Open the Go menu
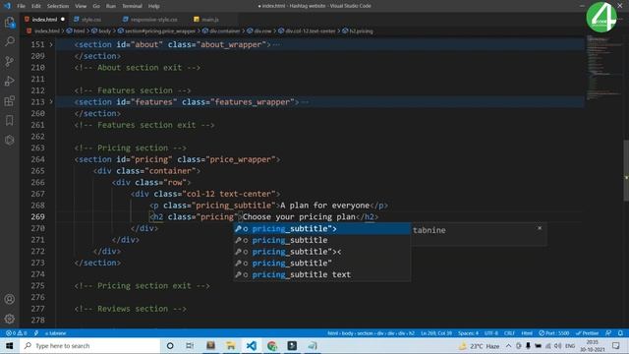Screen dimensions: 629x354 coord(96,6)
